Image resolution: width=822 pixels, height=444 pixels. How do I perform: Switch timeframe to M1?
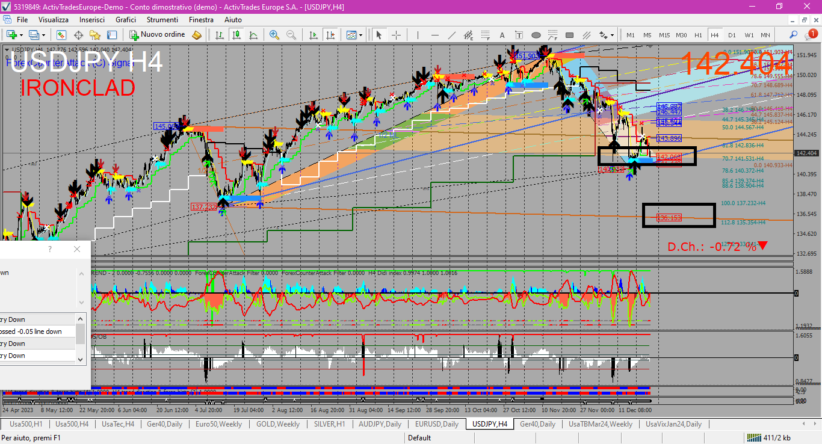click(x=631, y=35)
